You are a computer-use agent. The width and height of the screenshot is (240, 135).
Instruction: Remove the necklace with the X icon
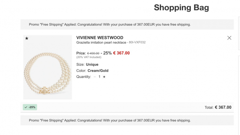pyautogui.click(x=229, y=38)
